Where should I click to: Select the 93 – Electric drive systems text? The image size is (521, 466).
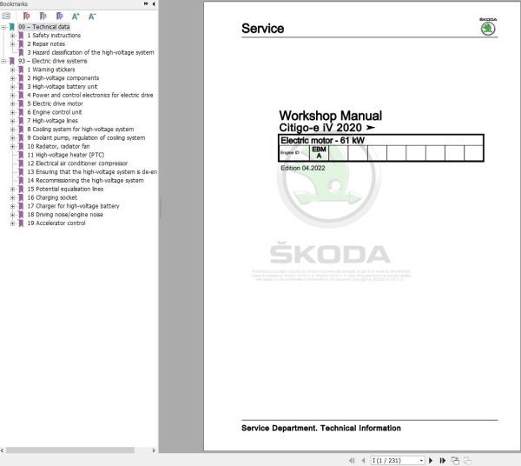point(52,61)
